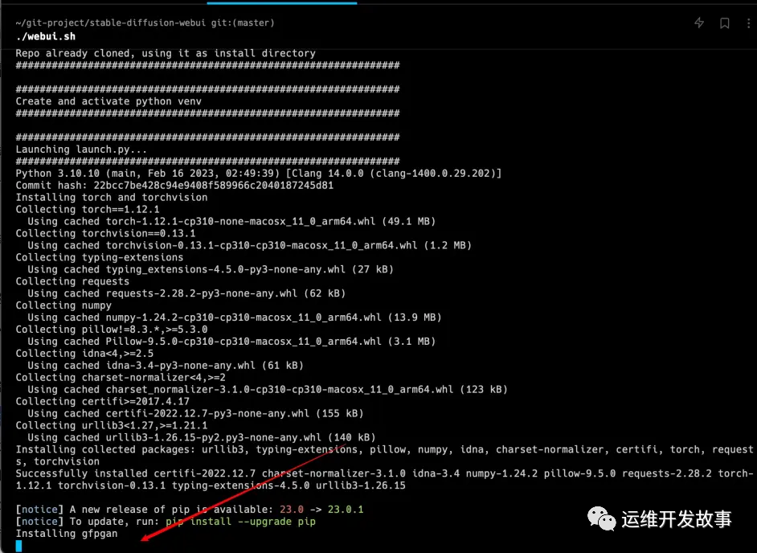Viewport: 757px width, 553px height.
Task: Click the 'Collecting requests' line
Action: (x=72, y=281)
